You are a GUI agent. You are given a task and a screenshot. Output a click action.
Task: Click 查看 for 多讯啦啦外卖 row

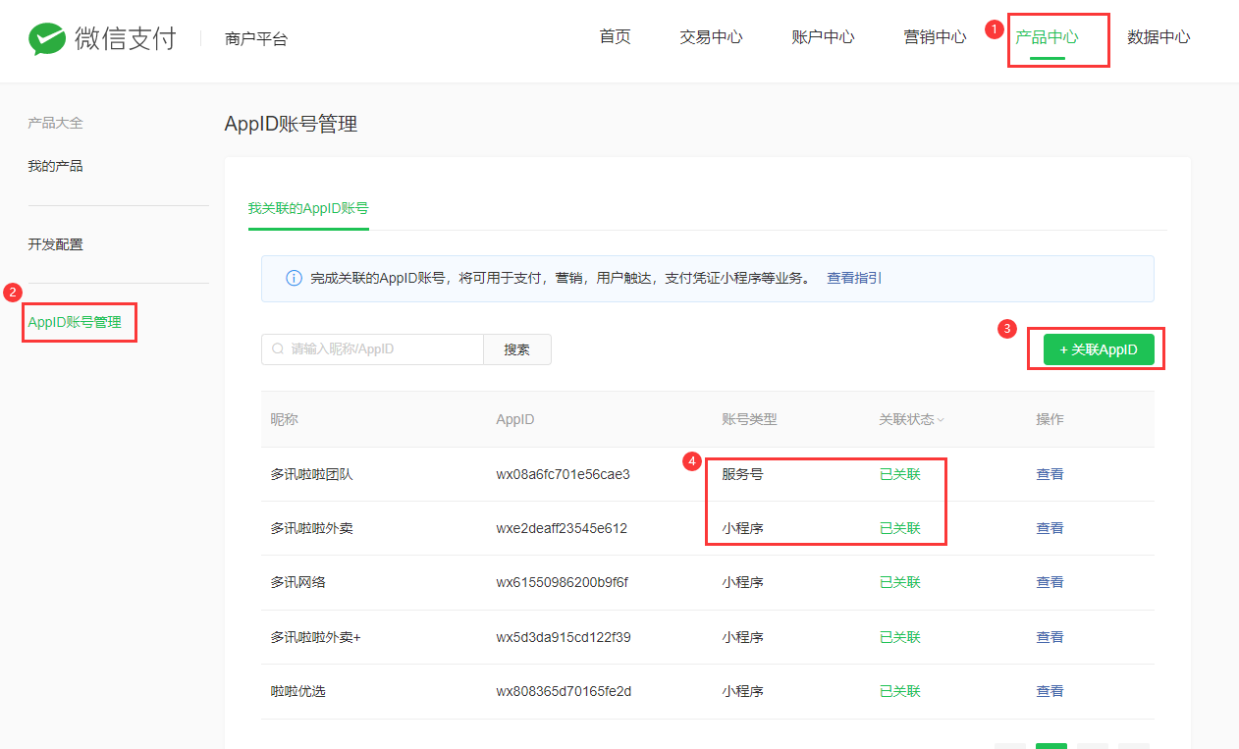coord(1050,528)
